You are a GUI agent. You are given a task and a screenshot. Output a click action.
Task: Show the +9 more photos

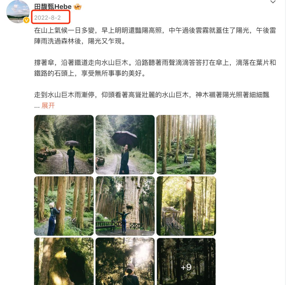(186, 261)
